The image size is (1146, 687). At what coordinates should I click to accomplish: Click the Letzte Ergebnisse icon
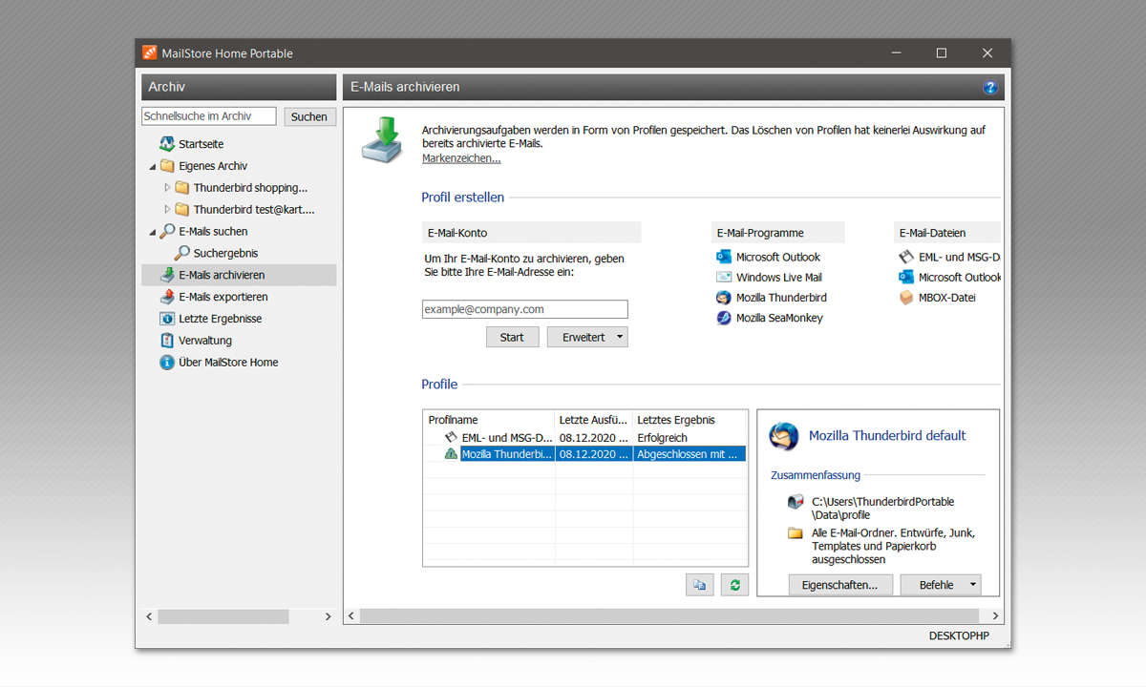pos(167,319)
